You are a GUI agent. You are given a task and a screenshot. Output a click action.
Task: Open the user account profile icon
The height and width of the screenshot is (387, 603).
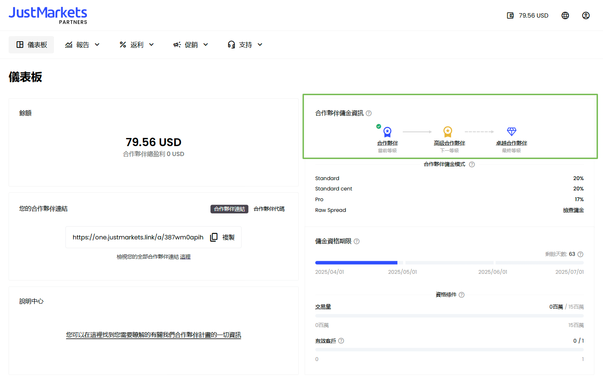coord(586,16)
